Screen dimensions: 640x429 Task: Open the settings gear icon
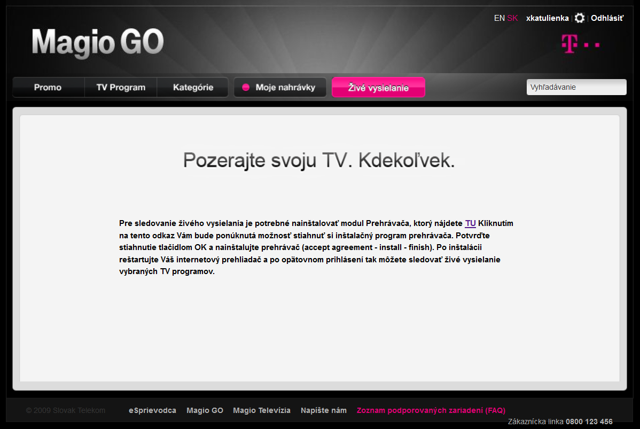tap(580, 18)
